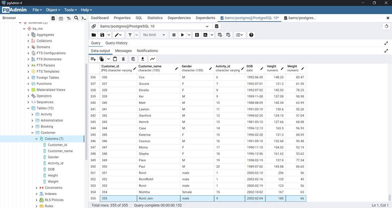The height and width of the screenshot is (208, 392).
Task: Click the Add row icon
Action: pyautogui.click(x=93, y=59)
